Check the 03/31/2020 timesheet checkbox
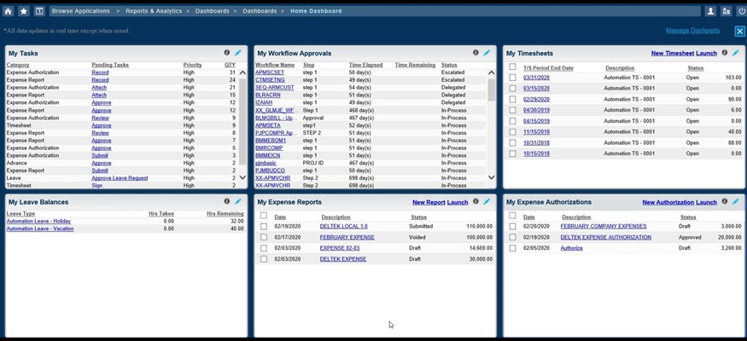 (x=512, y=78)
